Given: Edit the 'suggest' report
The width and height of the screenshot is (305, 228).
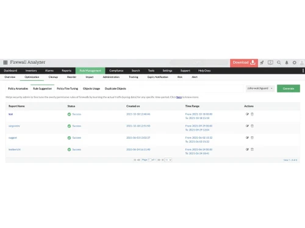Looking at the screenshot, I should pyautogui.click(x=247, y=137).
